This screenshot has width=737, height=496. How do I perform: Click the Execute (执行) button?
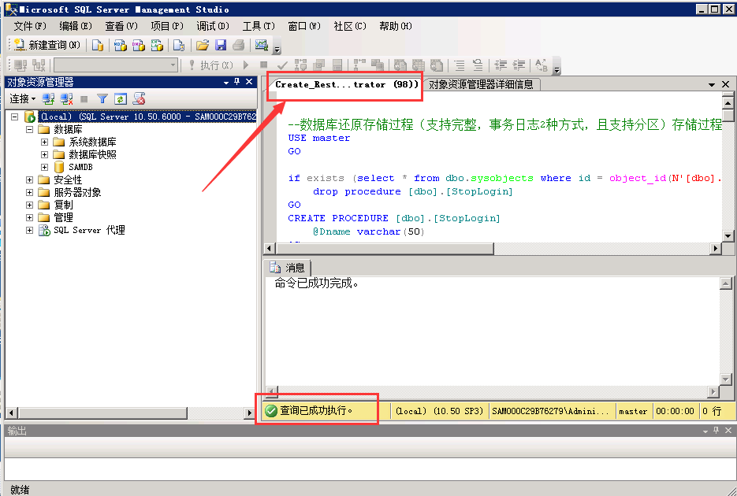[211, 65]
